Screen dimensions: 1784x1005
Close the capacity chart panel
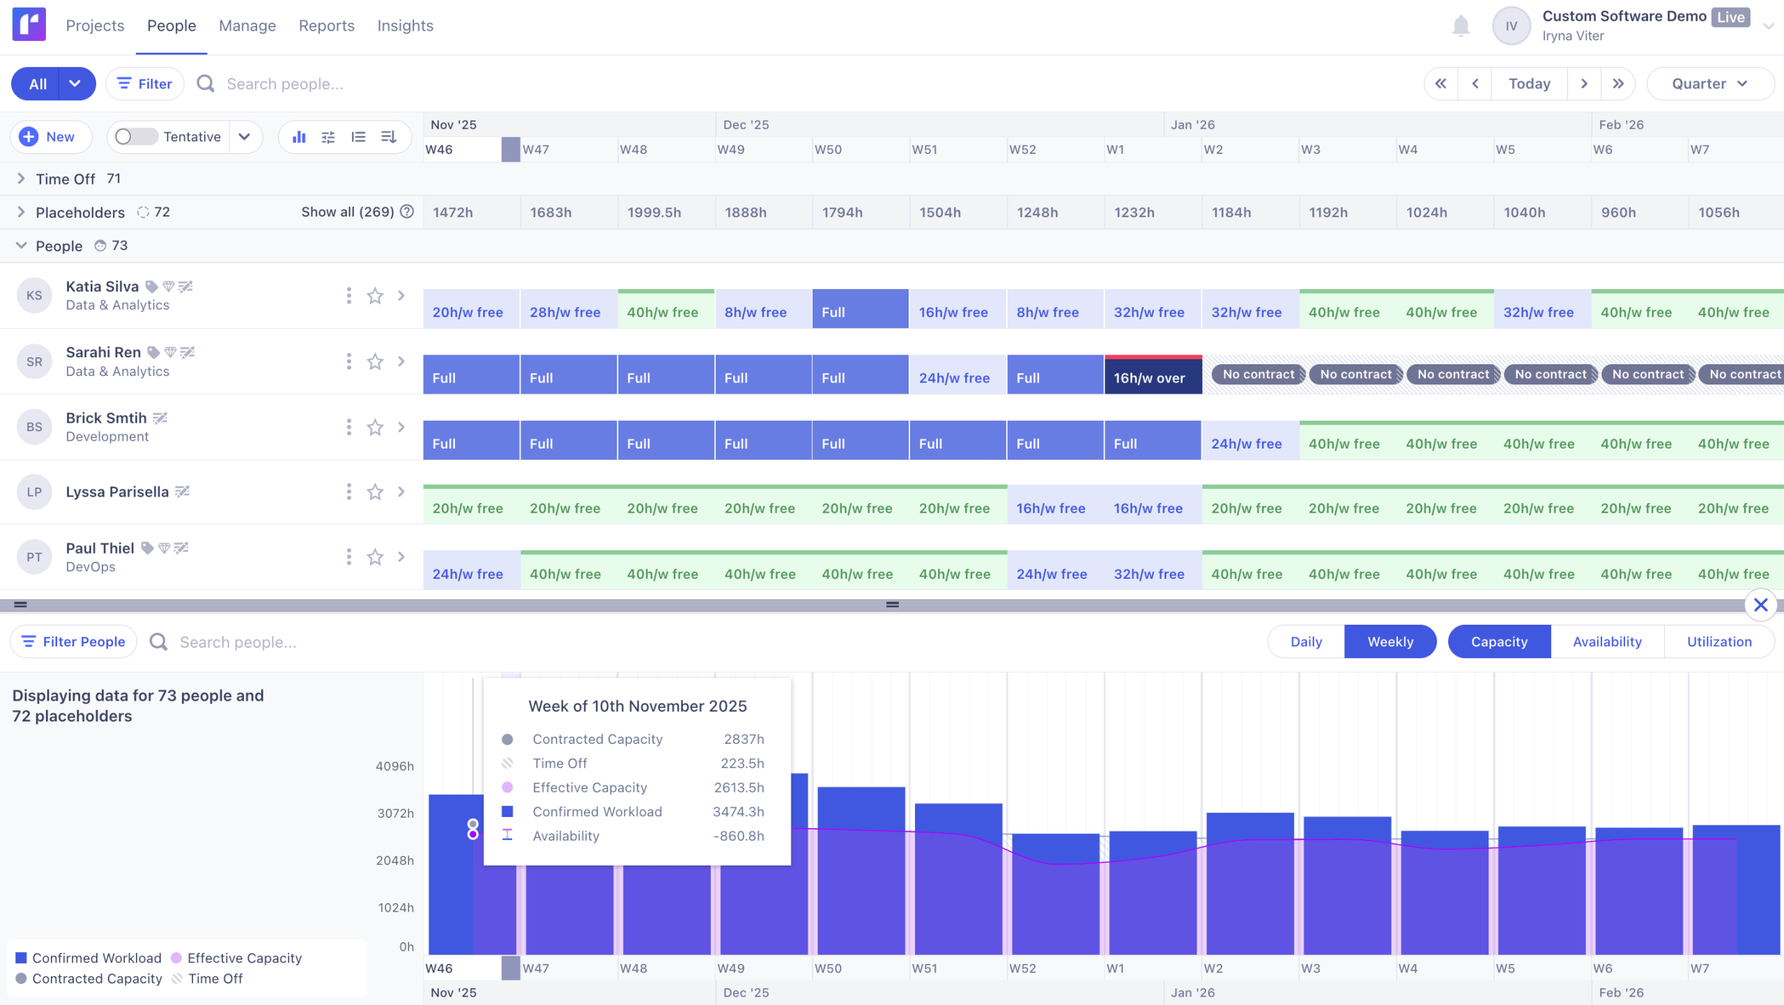point(1760,605)
